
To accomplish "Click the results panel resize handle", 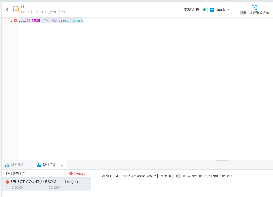I will tap(222, 160).
